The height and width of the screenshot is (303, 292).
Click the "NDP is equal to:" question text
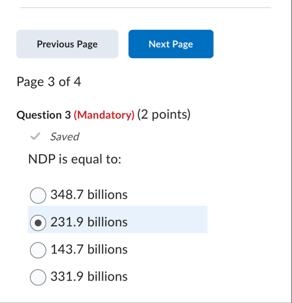[x=75, y=159]
